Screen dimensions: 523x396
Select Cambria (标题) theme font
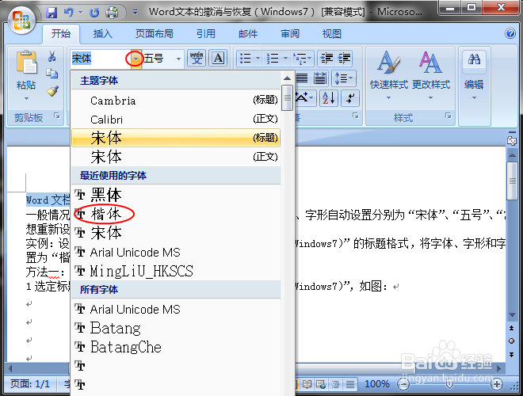pyautogui.click(x=176, y=100)
